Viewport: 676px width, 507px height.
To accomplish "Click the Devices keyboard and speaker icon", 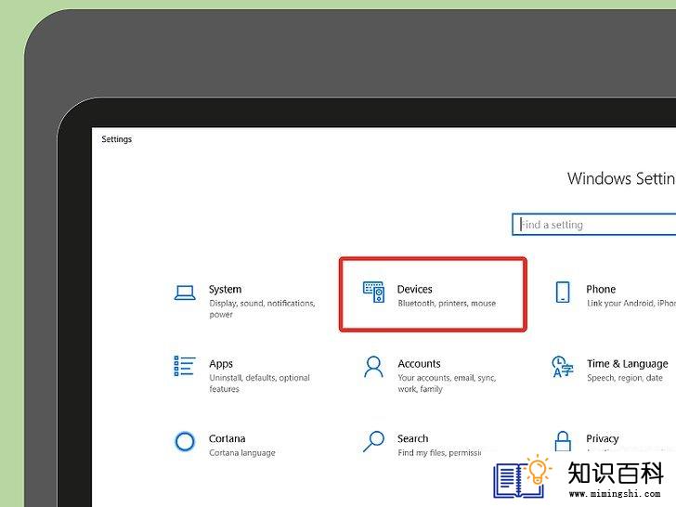I will click(374, 292).
